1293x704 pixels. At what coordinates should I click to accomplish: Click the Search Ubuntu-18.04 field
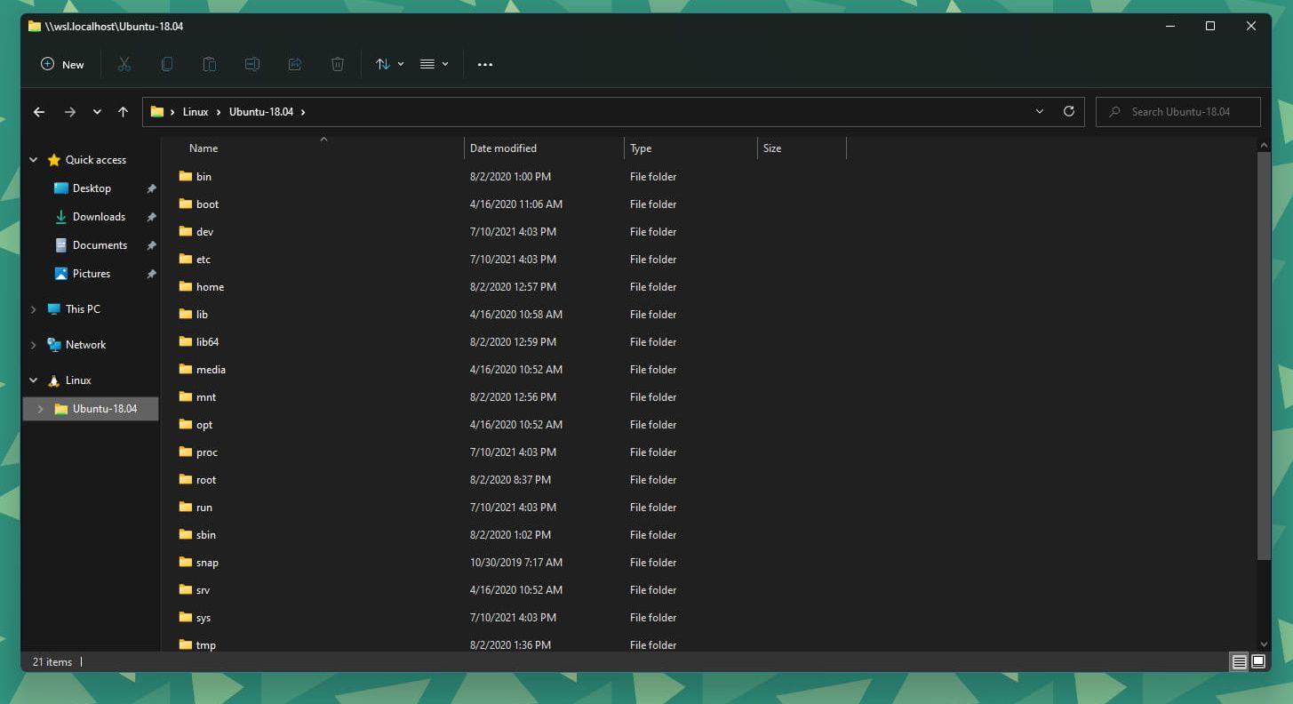click(1178, 112)
